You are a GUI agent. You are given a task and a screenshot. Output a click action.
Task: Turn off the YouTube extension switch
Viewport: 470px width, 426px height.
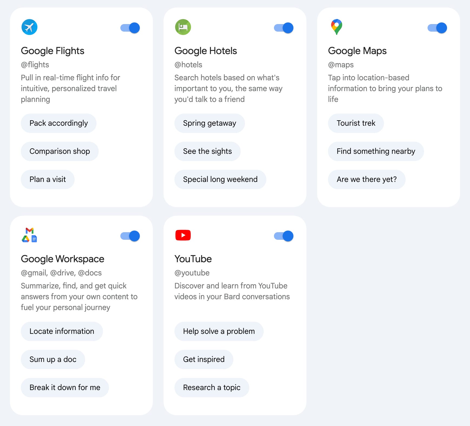[284, 236]
